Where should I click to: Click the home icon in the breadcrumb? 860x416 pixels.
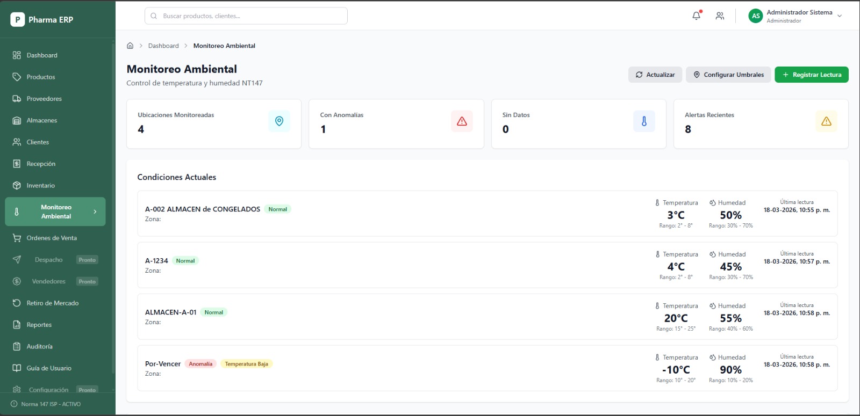130,46
